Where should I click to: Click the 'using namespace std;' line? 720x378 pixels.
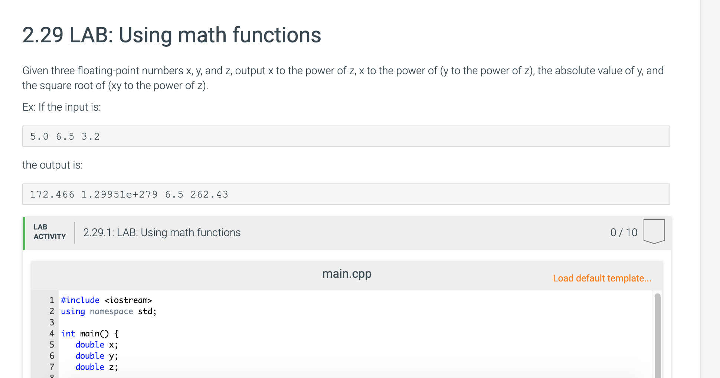coord(109,311)
